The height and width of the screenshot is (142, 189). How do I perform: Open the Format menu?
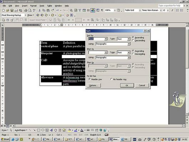coord(34,6)
